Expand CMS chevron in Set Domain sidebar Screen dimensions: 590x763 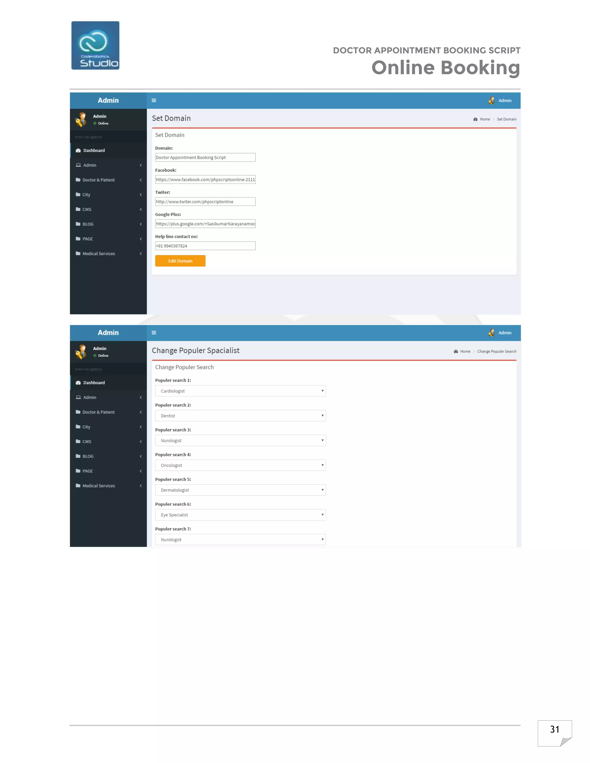click(141, 209)
